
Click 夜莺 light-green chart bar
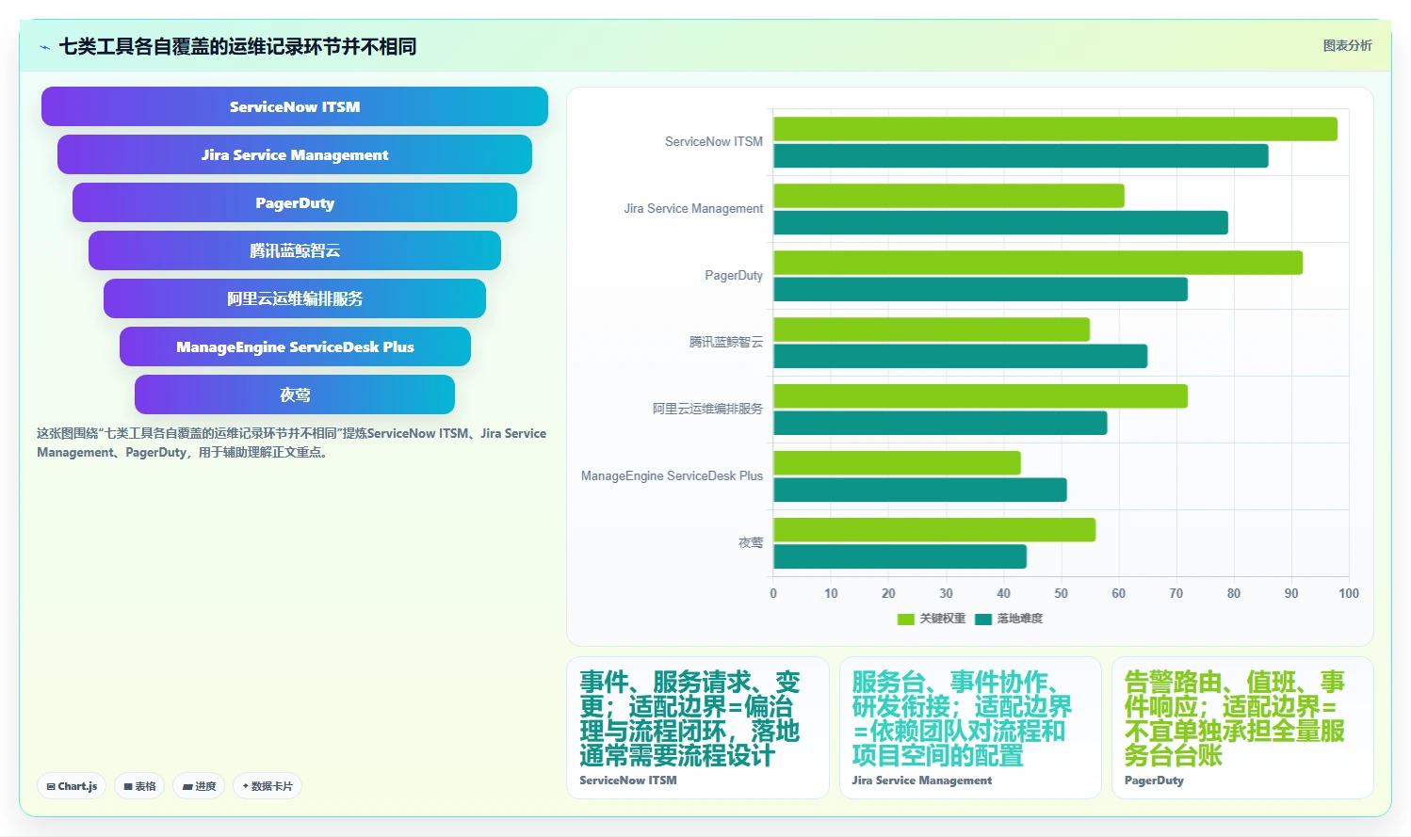point(934,530)
